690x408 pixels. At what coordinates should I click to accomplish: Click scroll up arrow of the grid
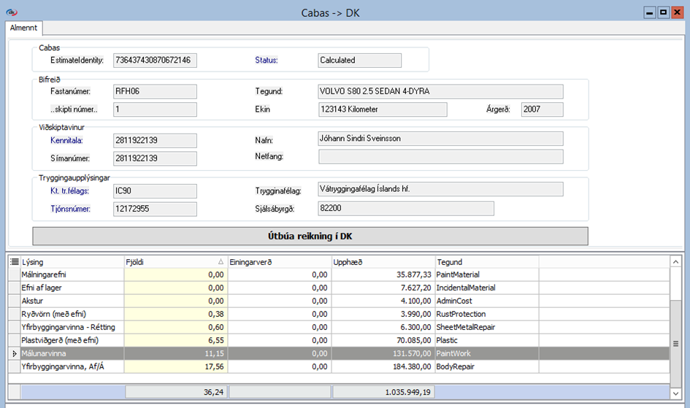tap(676, 261)
